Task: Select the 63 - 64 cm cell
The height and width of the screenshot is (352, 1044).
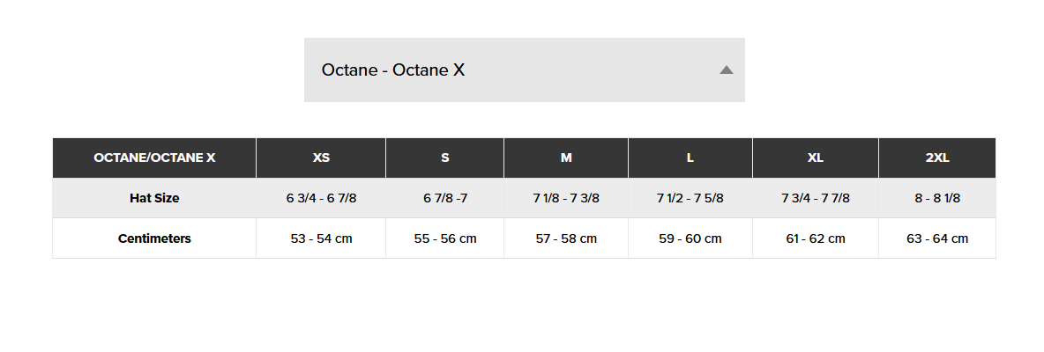Action: click(x=937, y=238)
